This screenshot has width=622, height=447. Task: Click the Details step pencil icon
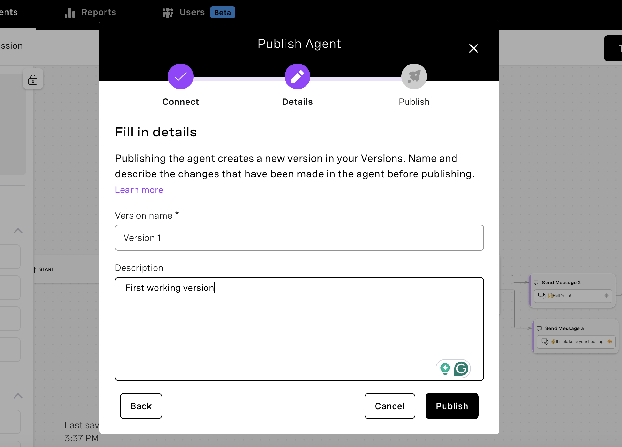297,76
